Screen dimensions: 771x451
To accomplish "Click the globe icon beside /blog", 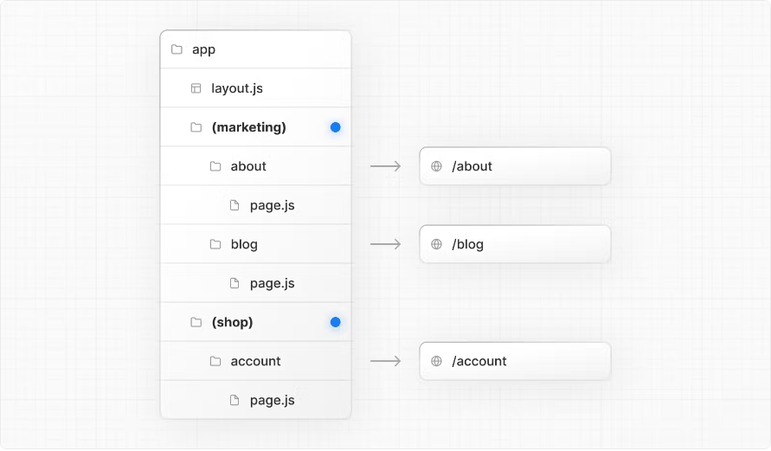I will [437, 244].
